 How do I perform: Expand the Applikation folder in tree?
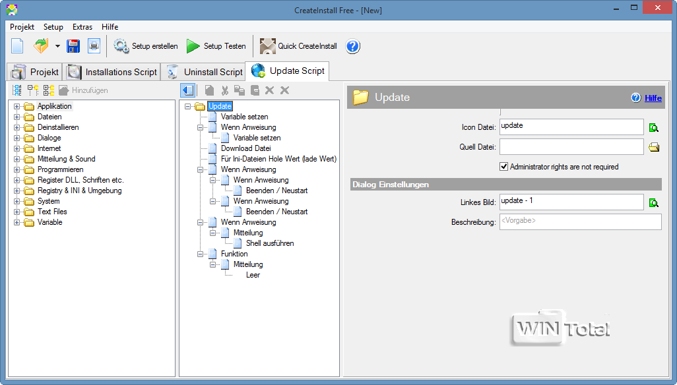click(x=17, y=106)
